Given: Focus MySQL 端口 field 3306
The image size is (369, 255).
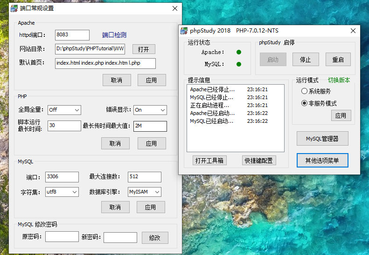Looking at the screenshot, I should 62,177.
